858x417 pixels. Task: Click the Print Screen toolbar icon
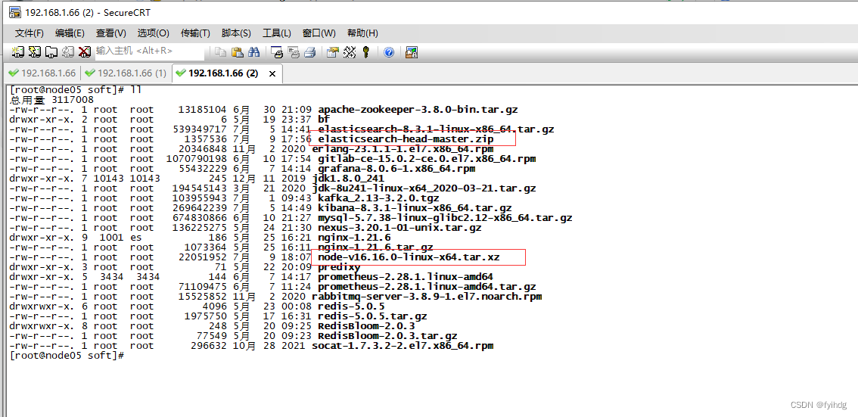coord(277,52)
